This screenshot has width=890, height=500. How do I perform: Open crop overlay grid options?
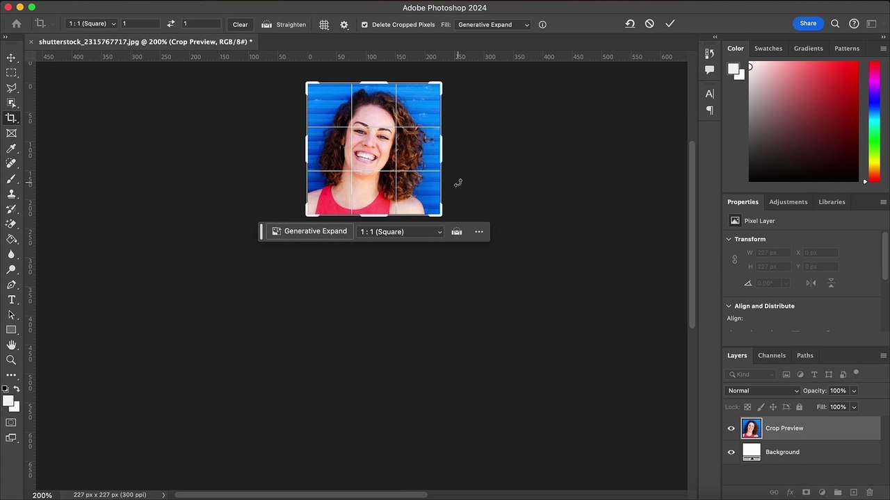tap(324, 24)
